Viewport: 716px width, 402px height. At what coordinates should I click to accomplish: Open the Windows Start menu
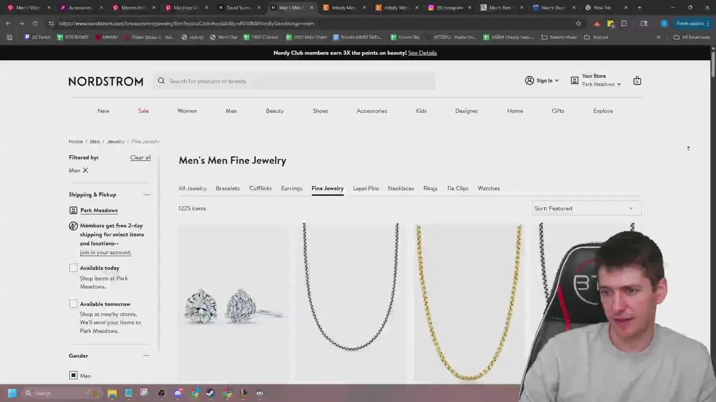coord(12,393)
